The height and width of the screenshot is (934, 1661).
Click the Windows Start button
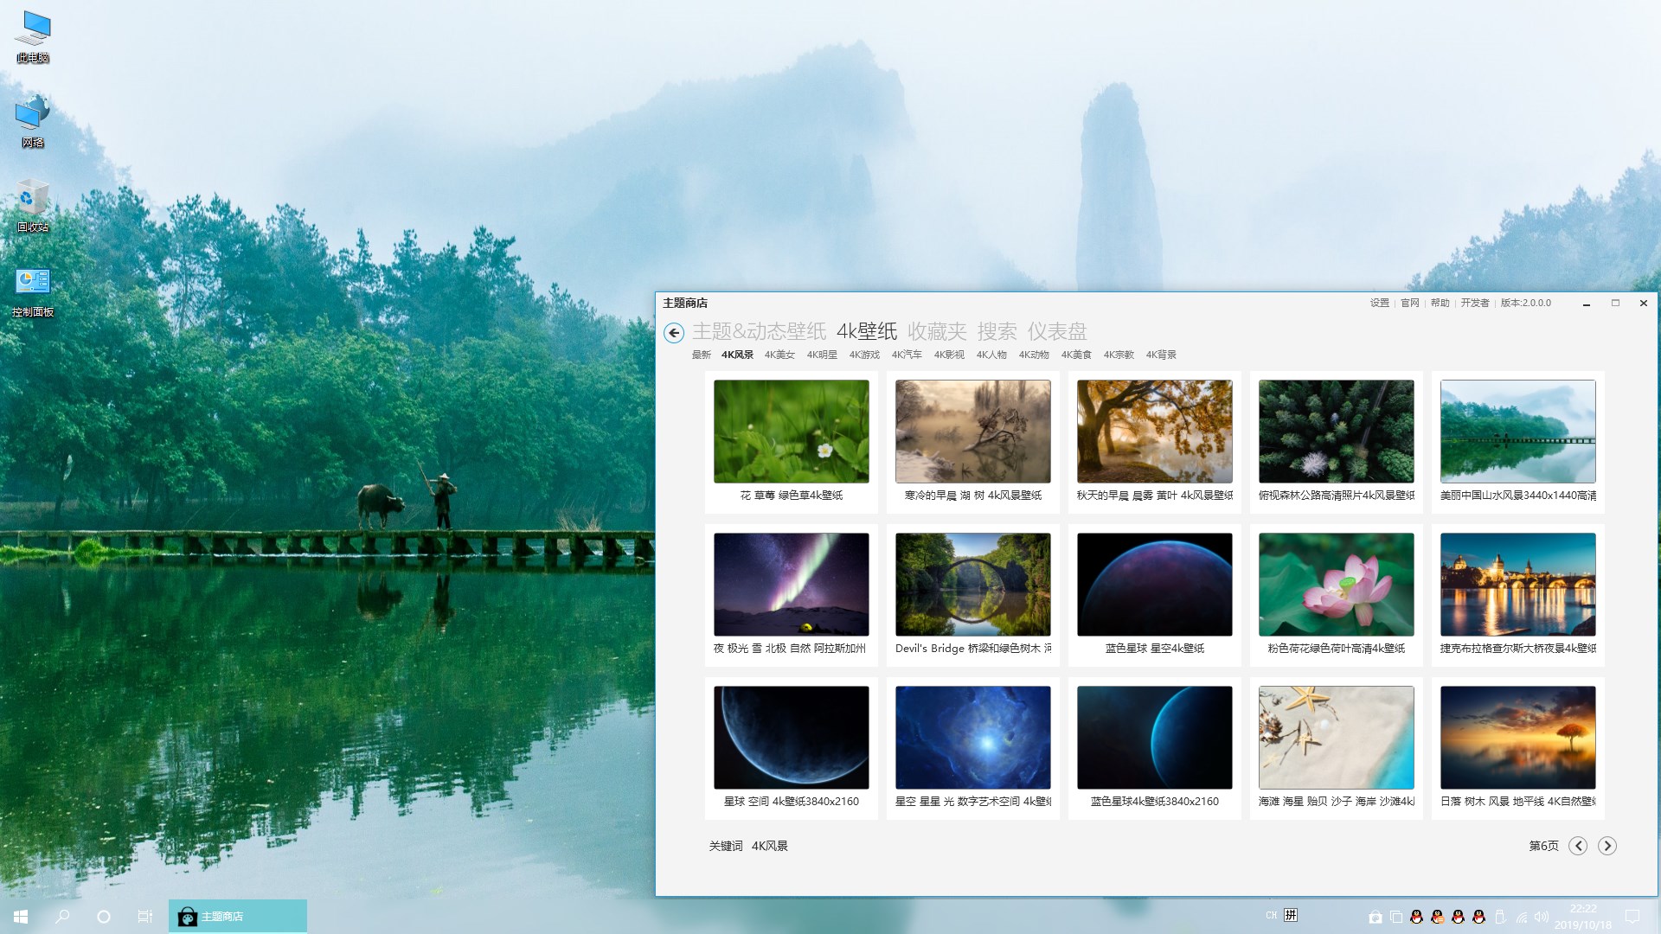pyautogui.click(x=21, y=916)
